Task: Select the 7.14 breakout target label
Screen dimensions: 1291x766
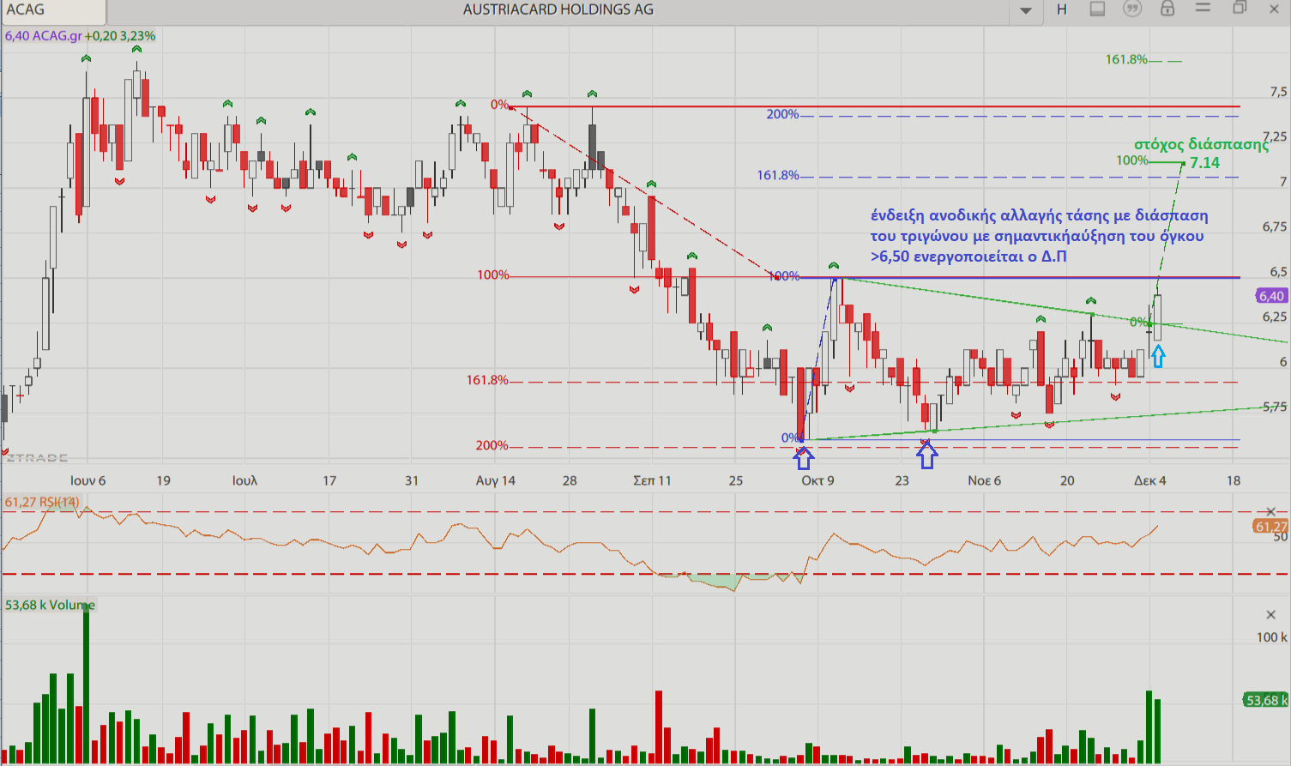Action: (x=1204, y=163)
